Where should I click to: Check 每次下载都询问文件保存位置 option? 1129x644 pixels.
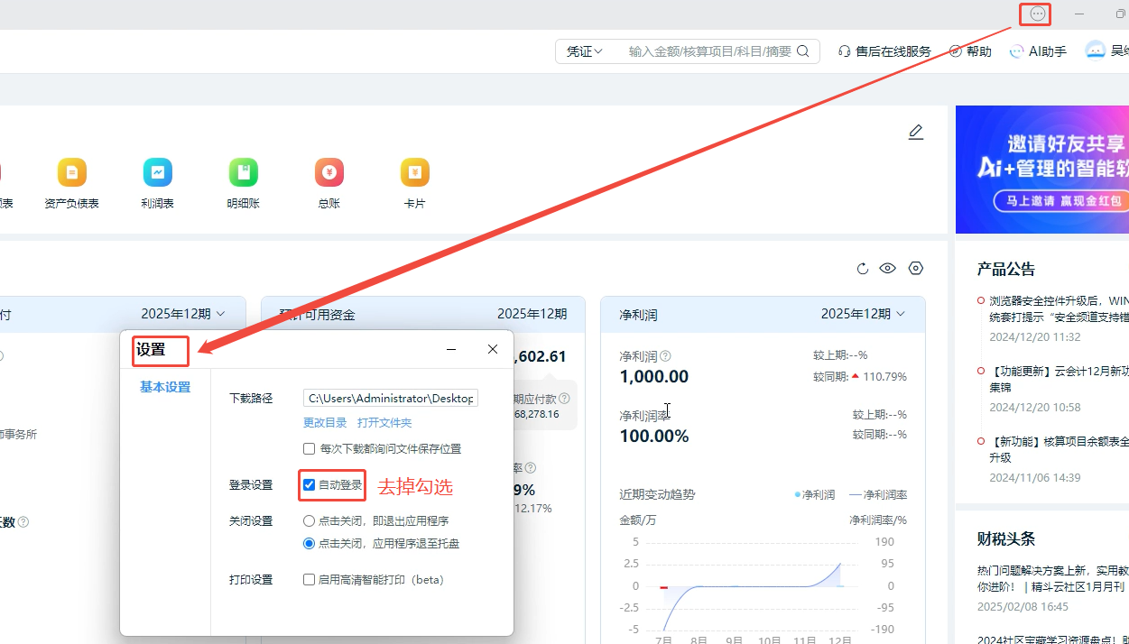(x=310, y=449)
